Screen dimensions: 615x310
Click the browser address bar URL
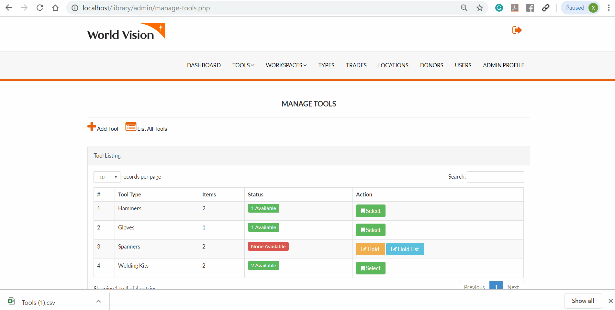(x=146, y=8)
